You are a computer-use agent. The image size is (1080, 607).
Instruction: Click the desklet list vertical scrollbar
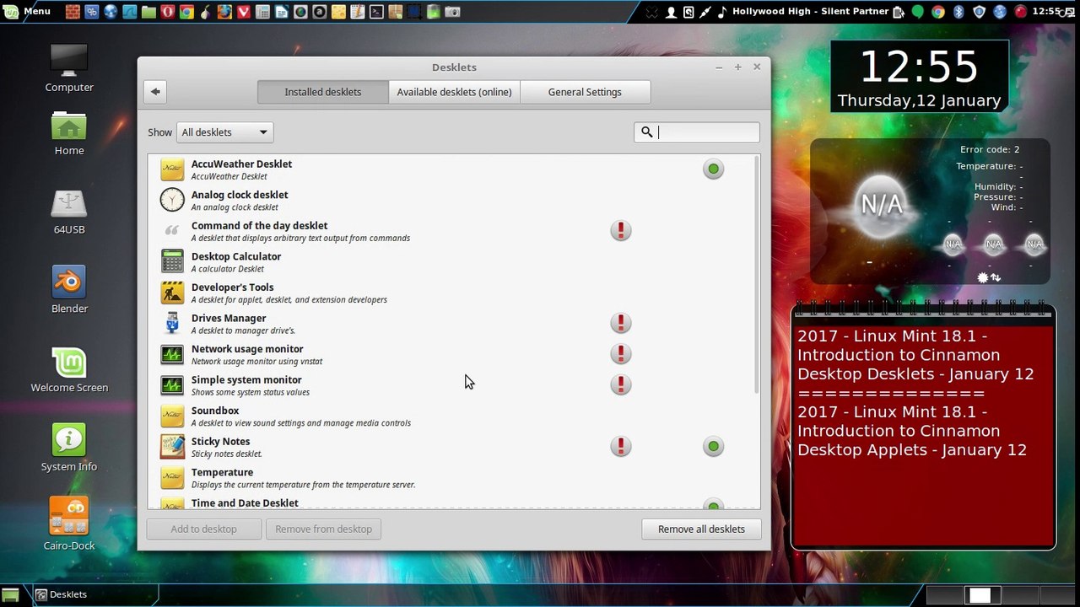coord(757,275)
